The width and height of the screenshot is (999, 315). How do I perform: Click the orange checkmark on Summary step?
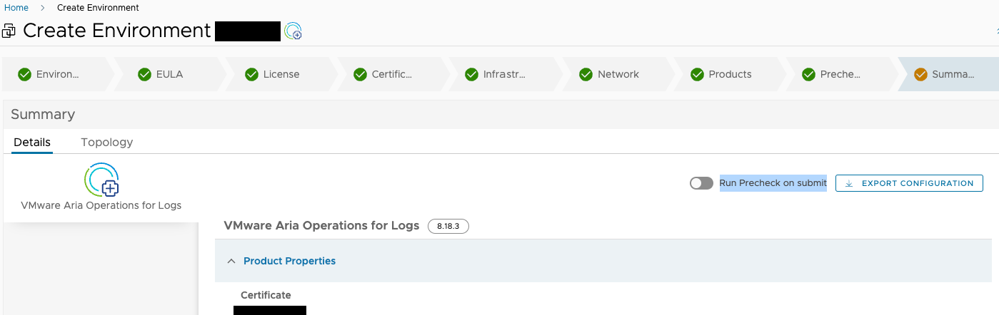tap(920, 74)
